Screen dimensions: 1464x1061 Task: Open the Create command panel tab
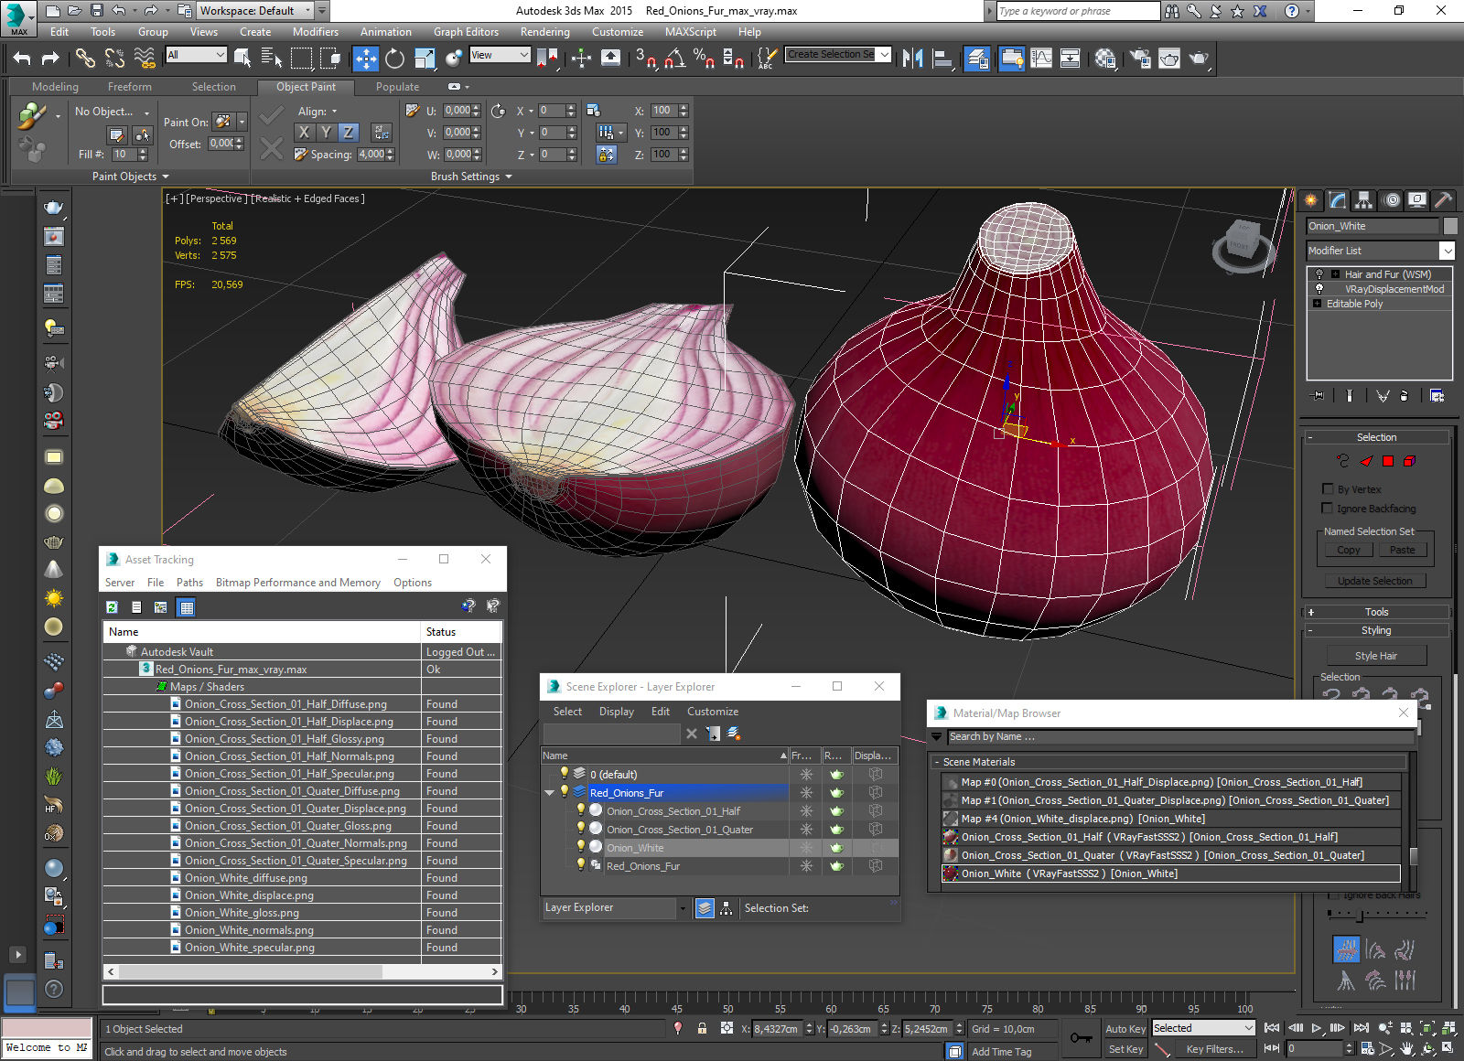pyautogui.click(x=1311, y=199)
